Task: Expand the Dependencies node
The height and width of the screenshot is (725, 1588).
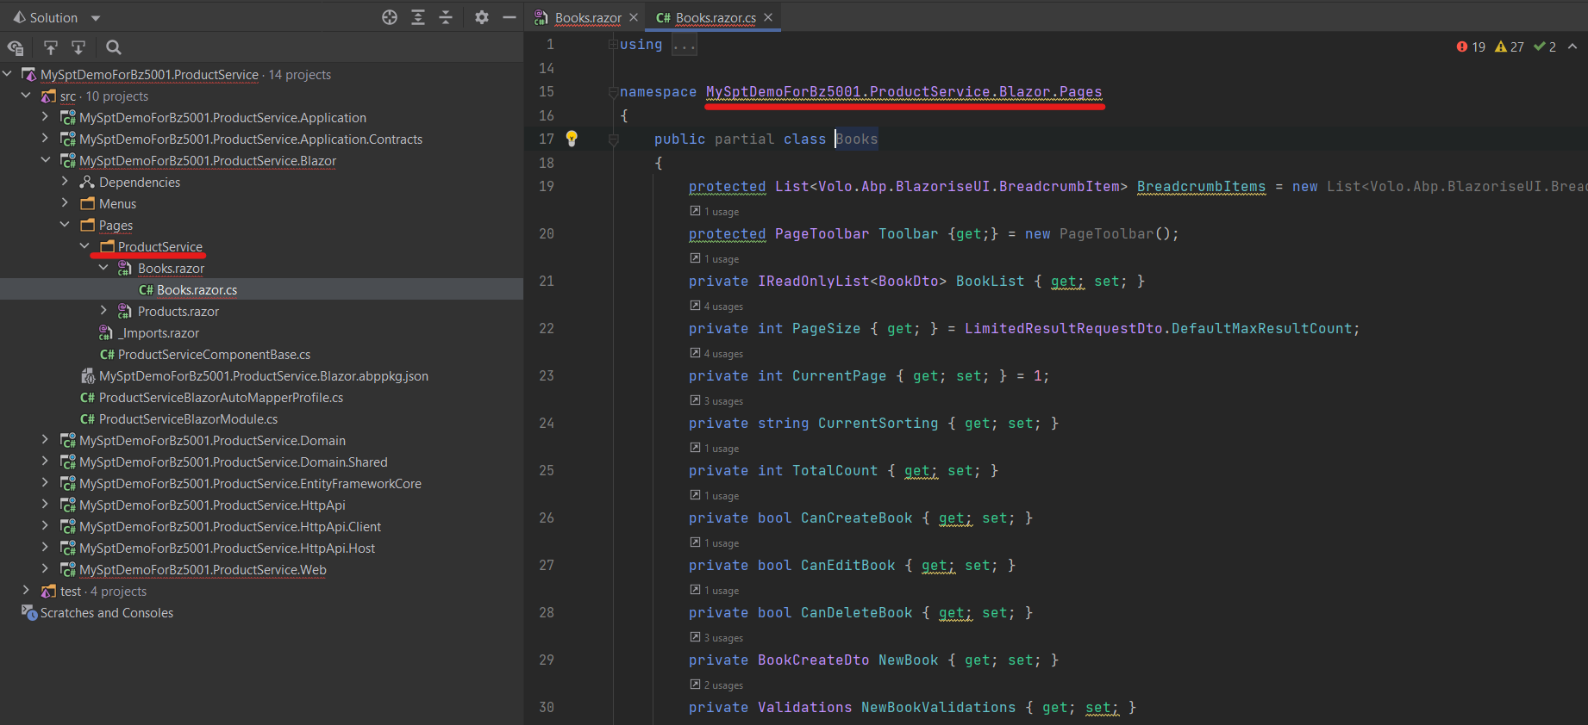Action: click(65, 182)
